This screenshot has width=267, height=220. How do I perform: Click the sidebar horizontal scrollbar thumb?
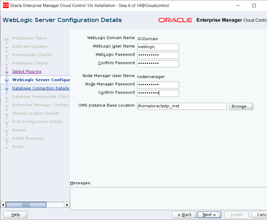pos(26,205)
